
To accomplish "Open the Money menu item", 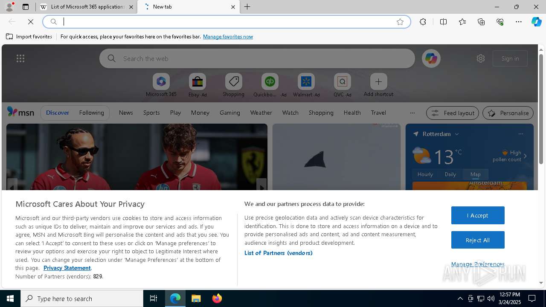I will click(x=200, y=113).
